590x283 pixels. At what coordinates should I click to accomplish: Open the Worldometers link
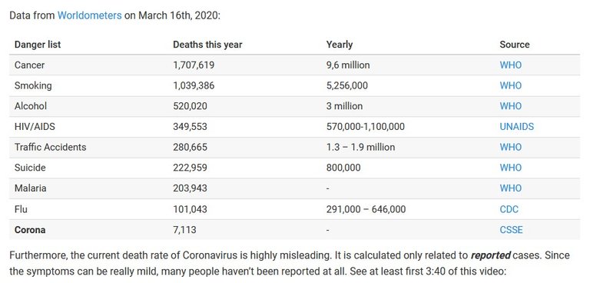pyautogui.click(x=90, y=15)
